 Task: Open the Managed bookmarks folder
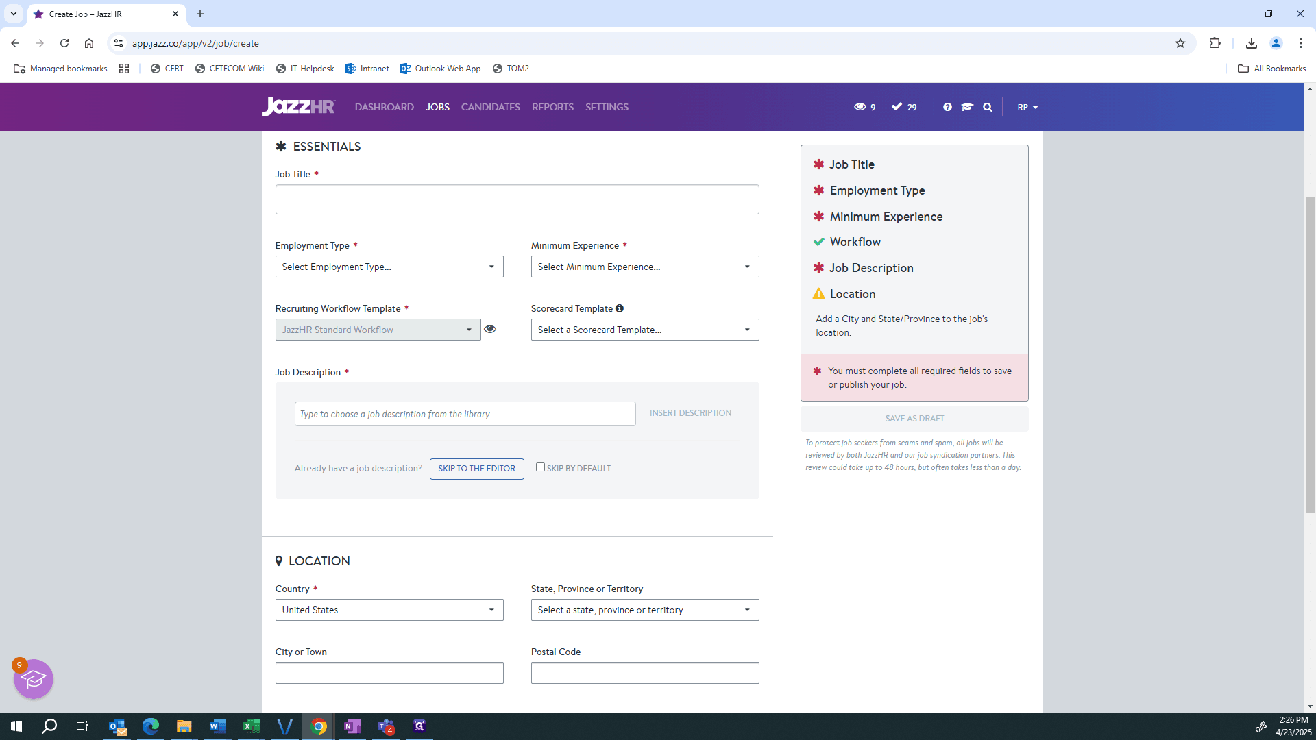[x=61, y=69]
